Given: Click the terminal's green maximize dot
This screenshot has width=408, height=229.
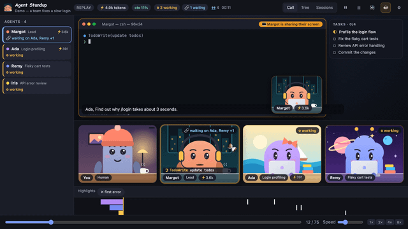Looking at the screenshot, I should 94,24.
